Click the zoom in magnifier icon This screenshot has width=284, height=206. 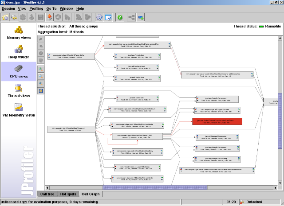(x=41, y=69)
